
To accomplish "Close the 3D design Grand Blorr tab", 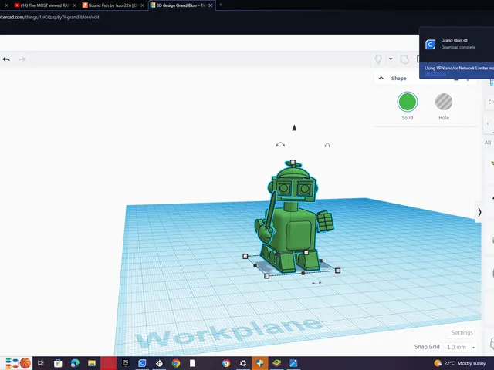I will click(x=211, y=5).
